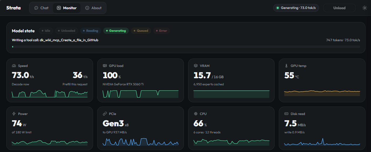Click the generation progress bar
The image size is (371, 152).
tap(186, 47)
